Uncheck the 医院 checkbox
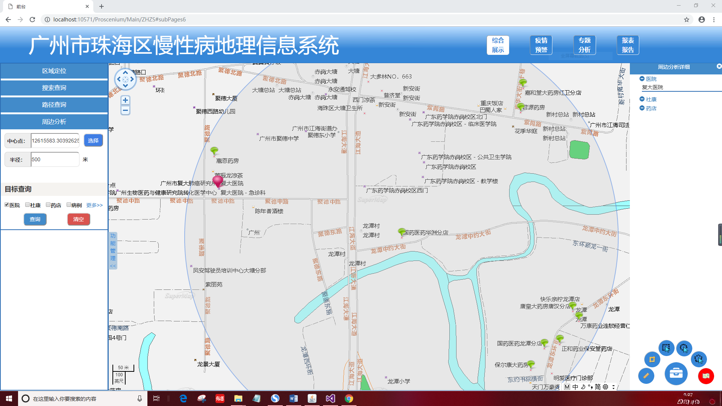This screenshot has width=722, height=406. click(7, 205)
